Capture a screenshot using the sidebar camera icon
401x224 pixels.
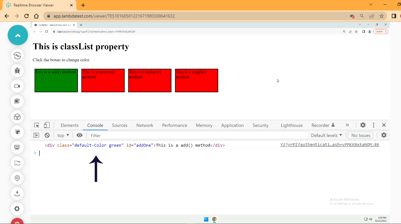(x=18, y=101)
